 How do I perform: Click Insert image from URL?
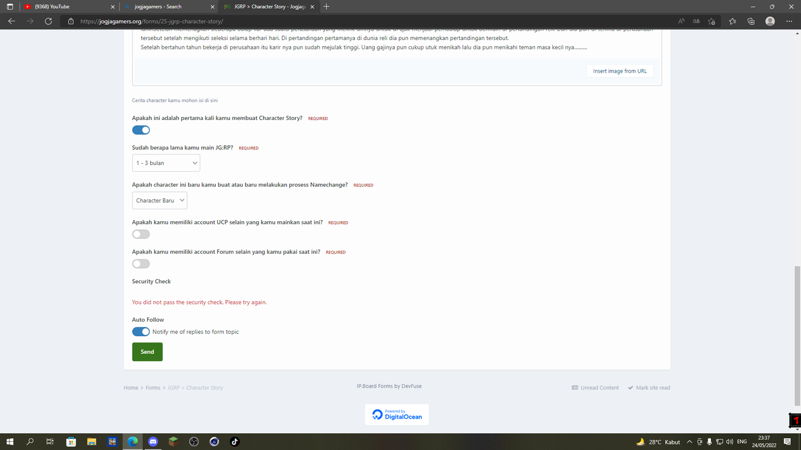620,71
